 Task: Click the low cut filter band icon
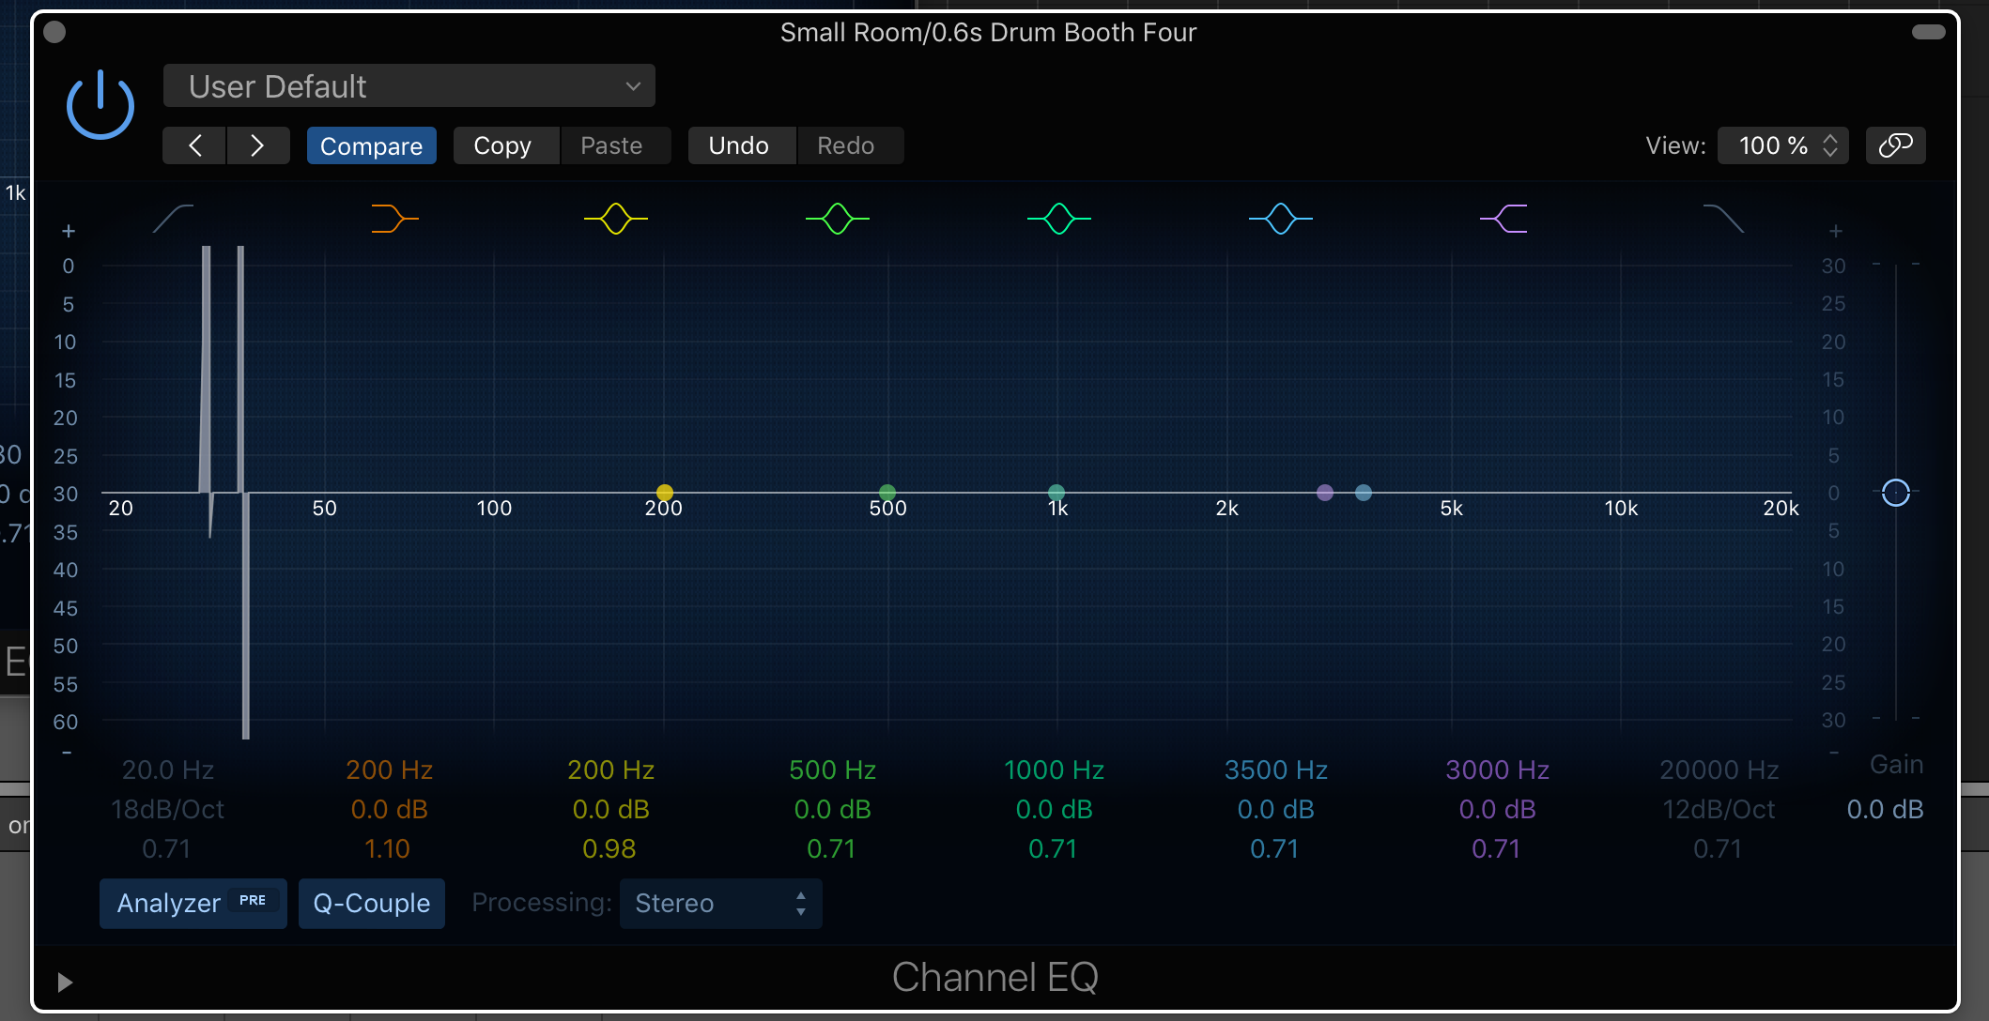click(x=173, y=219)
